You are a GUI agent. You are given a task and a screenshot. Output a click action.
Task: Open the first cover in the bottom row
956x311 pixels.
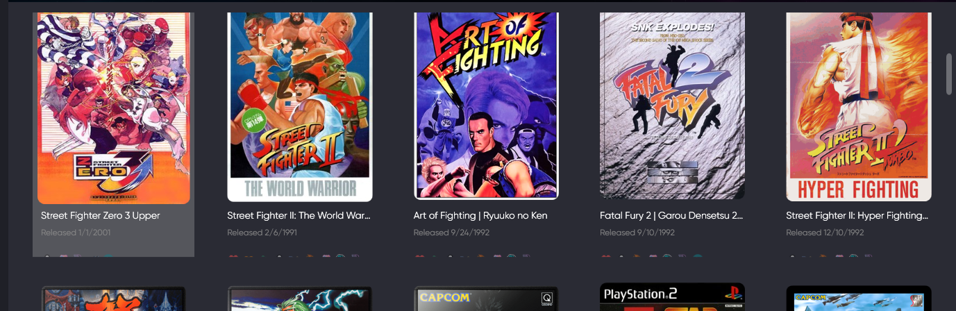tap(114, 299)
